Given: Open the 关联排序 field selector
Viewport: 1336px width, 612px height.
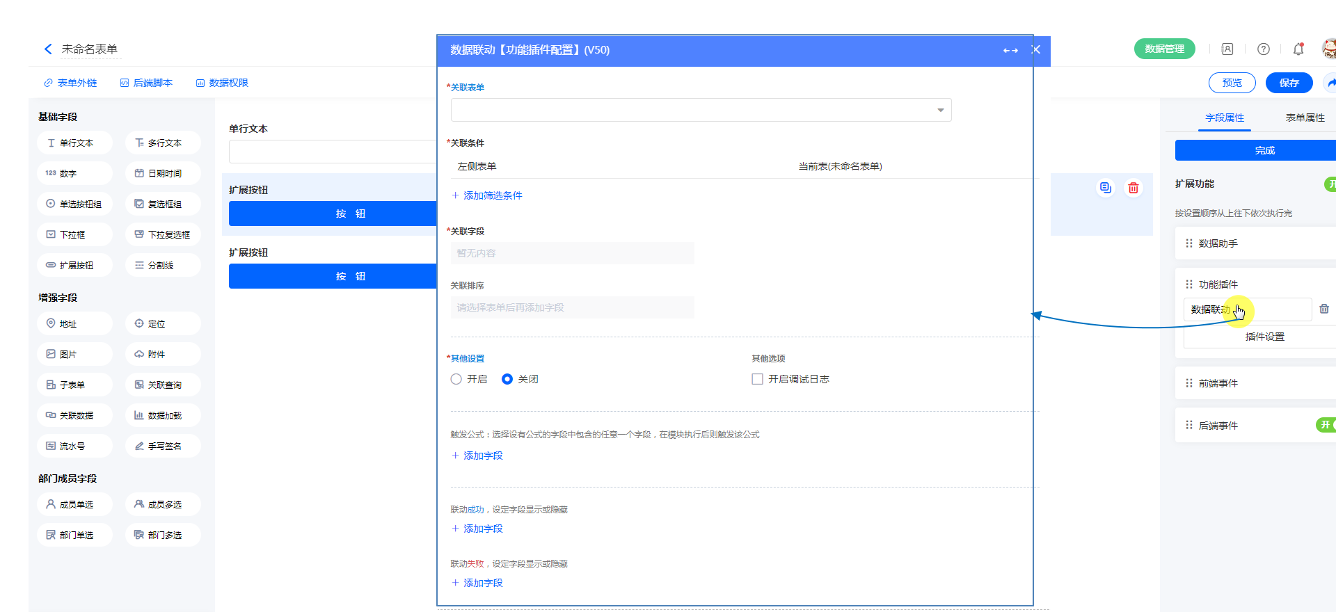Looking at the screenshot, I should tap(572, 307).
